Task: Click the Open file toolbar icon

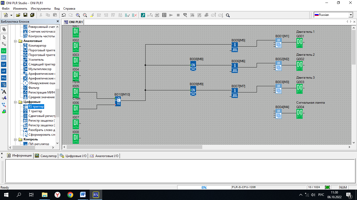Action: tap(18, 15)
